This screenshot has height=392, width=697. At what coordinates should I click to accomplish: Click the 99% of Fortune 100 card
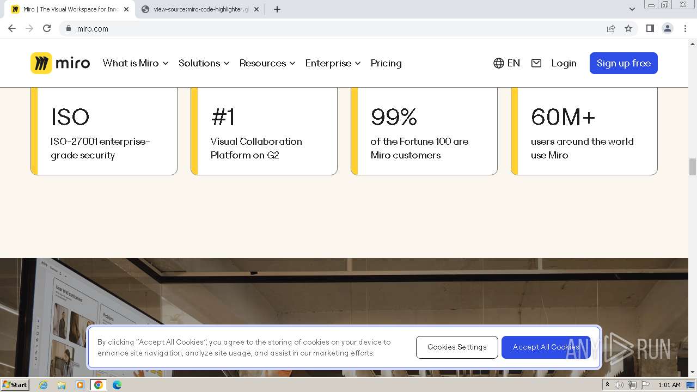pyautogui.click(x=424, y=131)
